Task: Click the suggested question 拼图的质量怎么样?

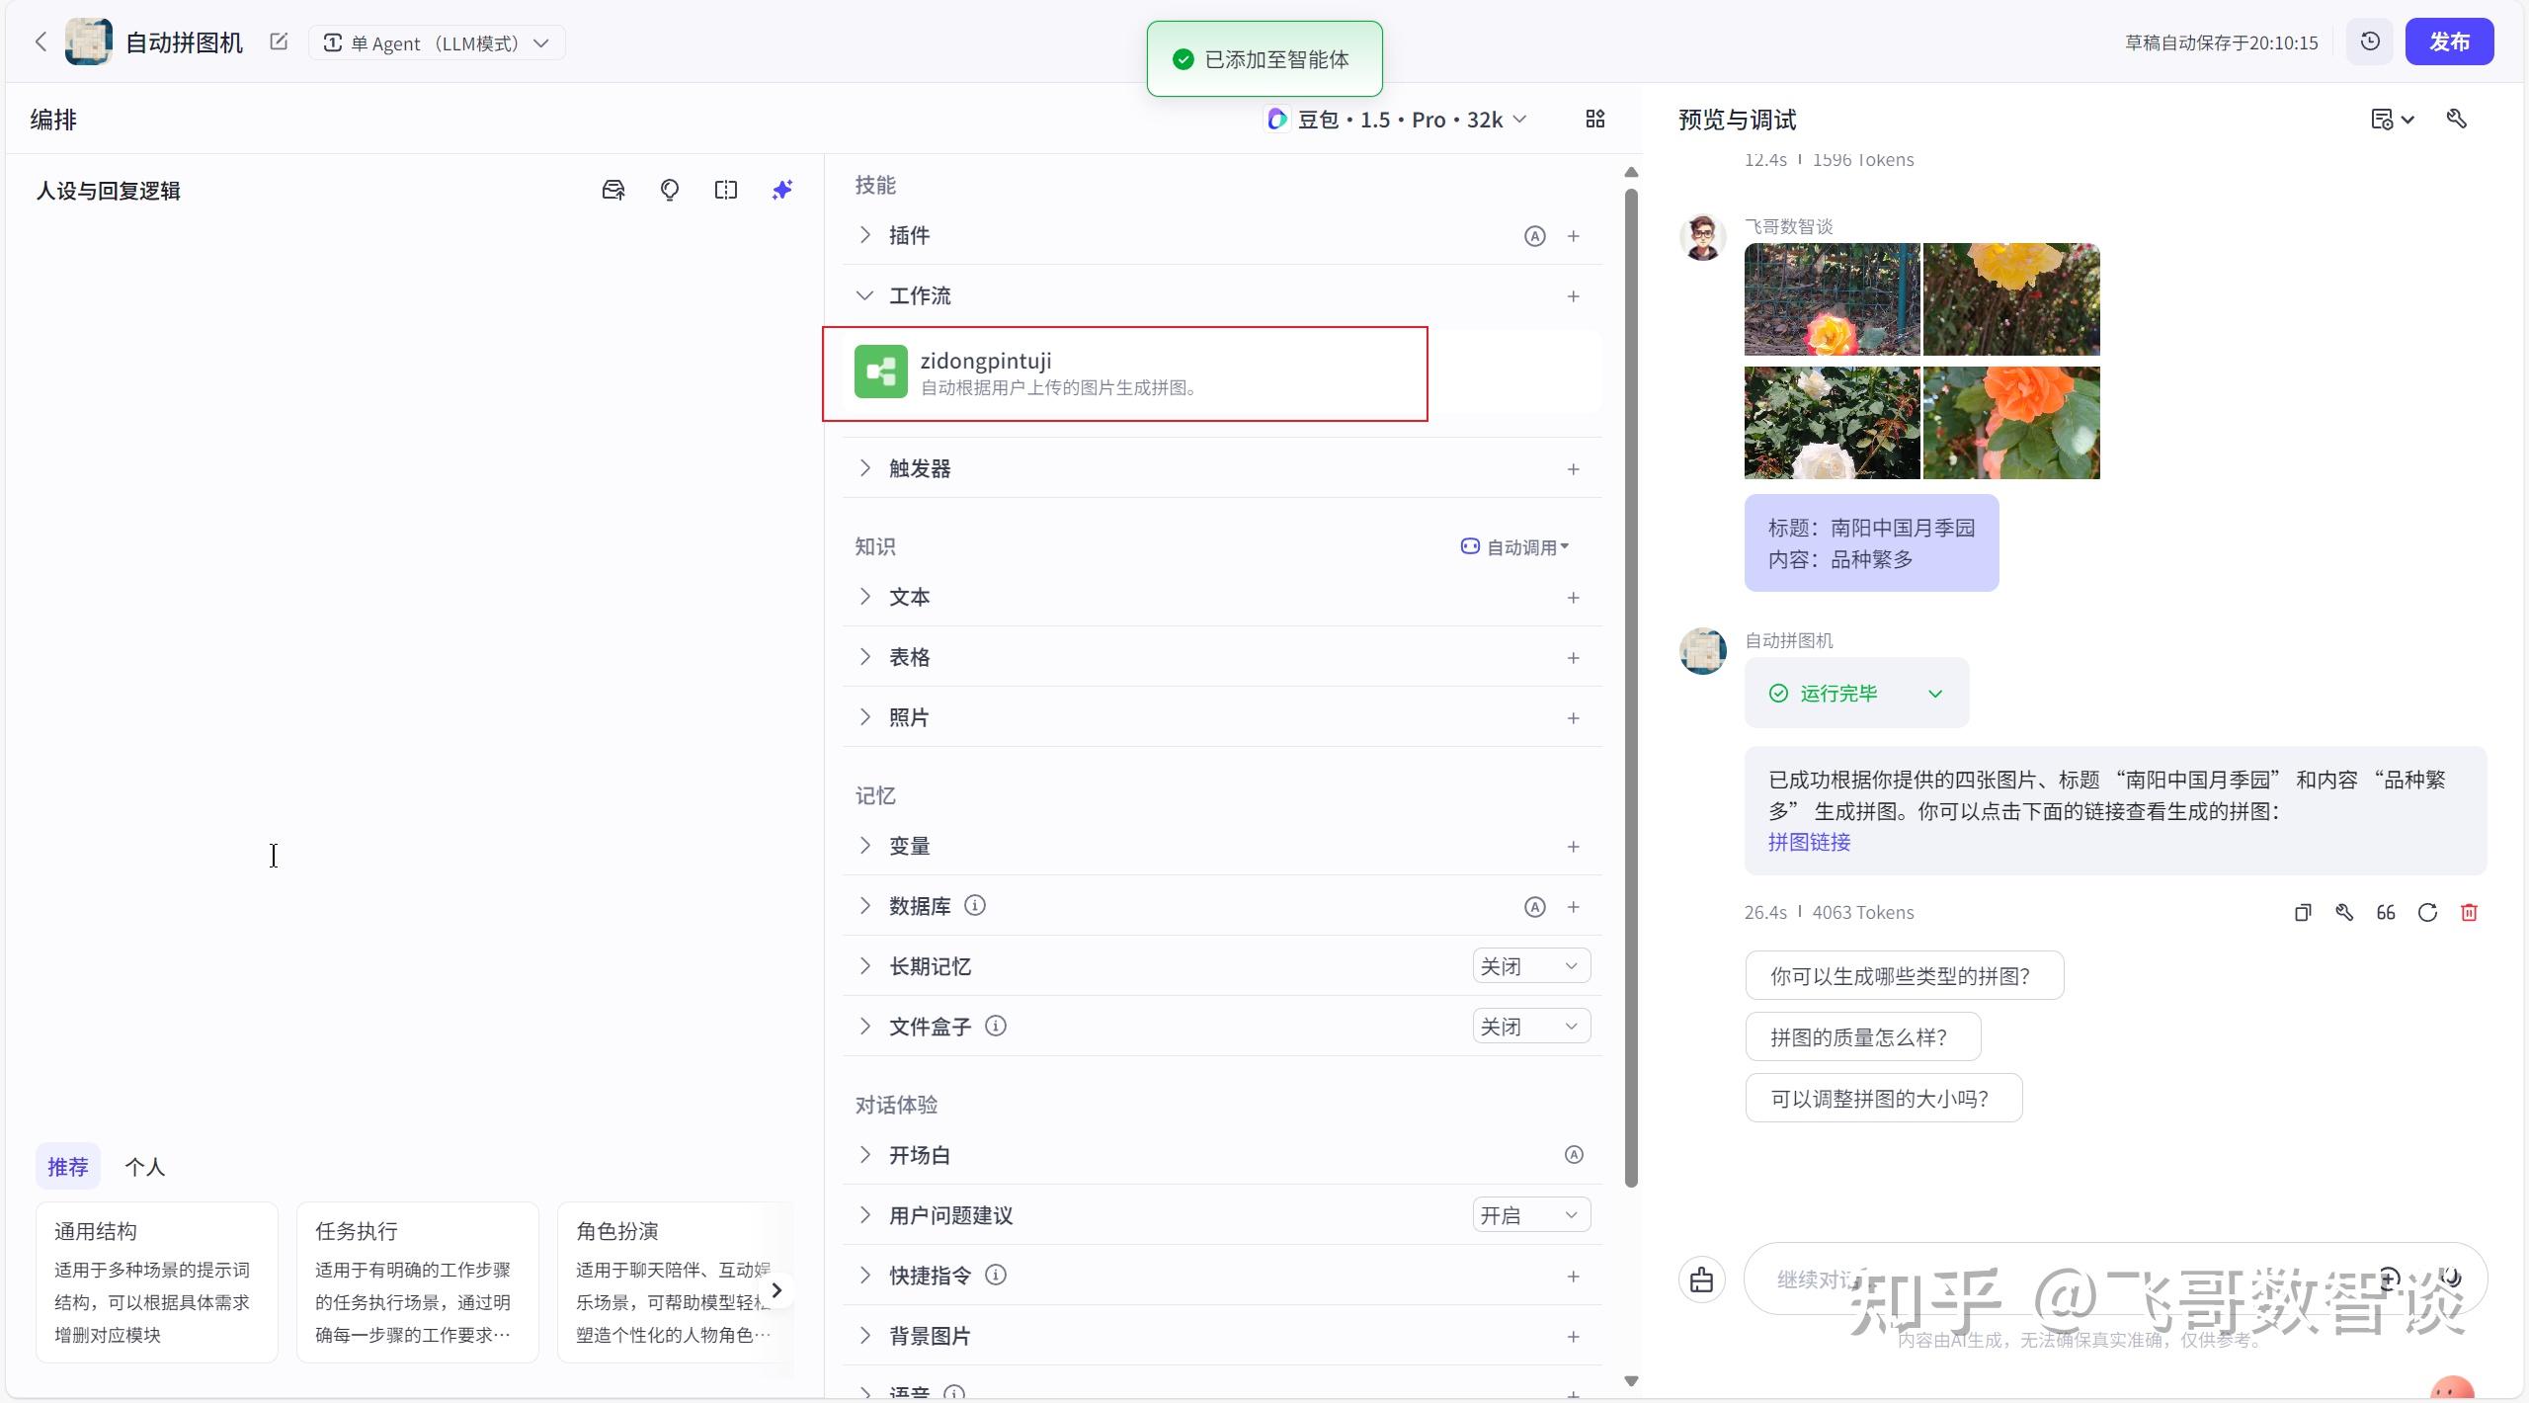Action: 1861,1036
